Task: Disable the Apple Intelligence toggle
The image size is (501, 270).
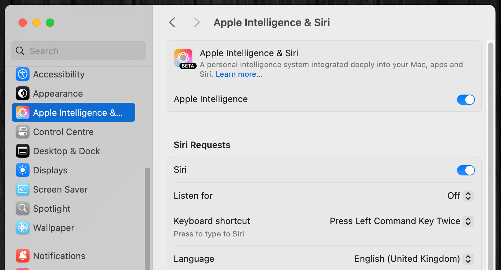Action: click(x=466, y=100)
